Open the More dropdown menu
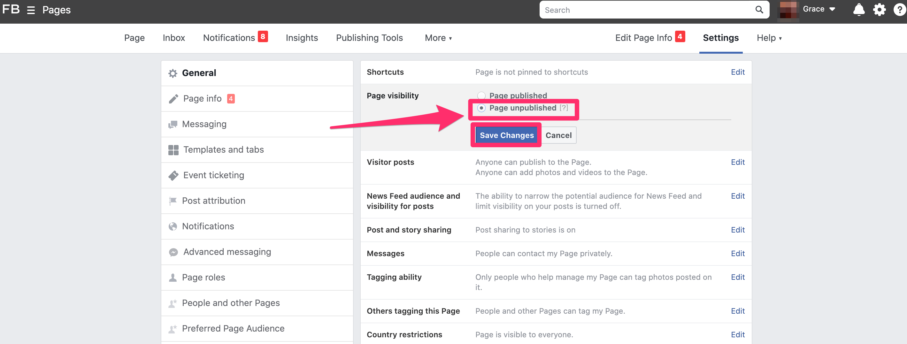907x344 pixels. [438, 38]
